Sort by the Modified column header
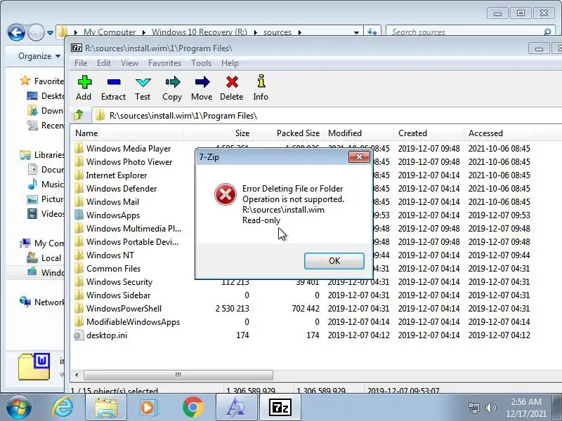 (x=359, y=133)
